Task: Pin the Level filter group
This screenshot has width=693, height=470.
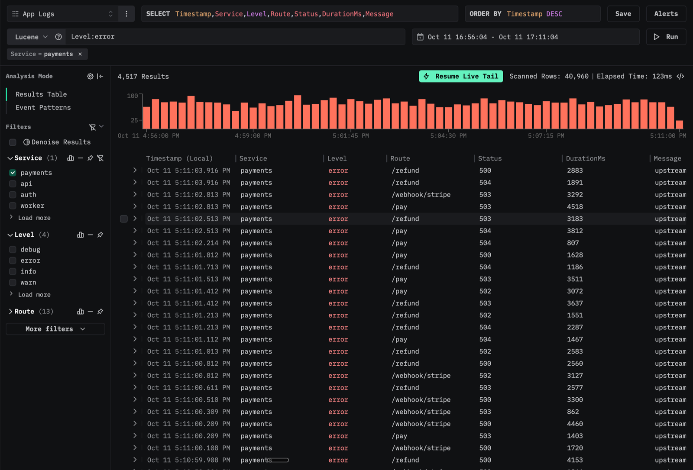Action: coord(100,235)
